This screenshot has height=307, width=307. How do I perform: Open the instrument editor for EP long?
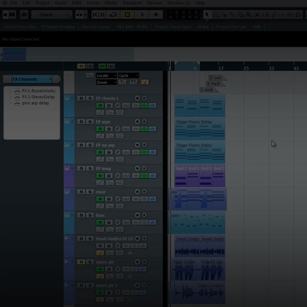126,176
